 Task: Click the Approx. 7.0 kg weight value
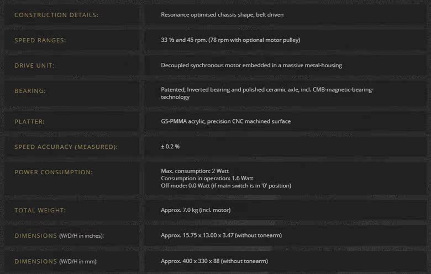pyautogui.click(x=196, y=210)
